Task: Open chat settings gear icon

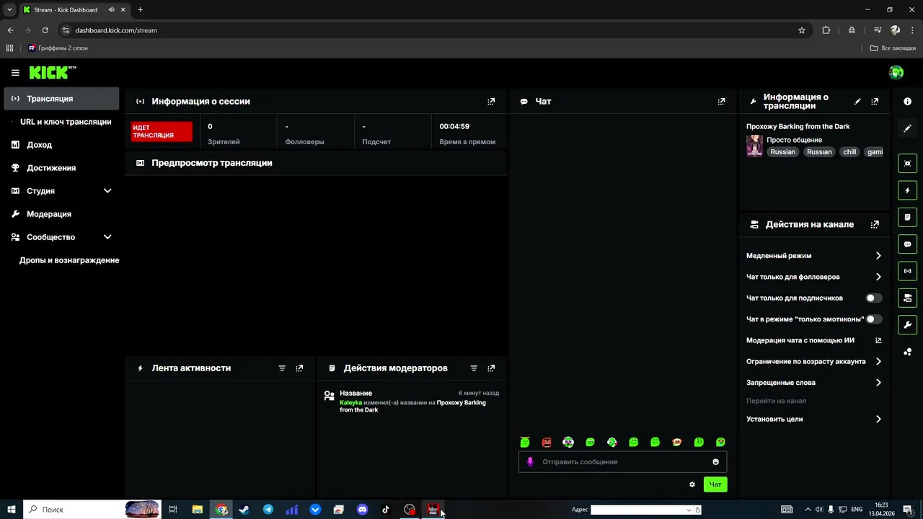Action: coord(692,484)
